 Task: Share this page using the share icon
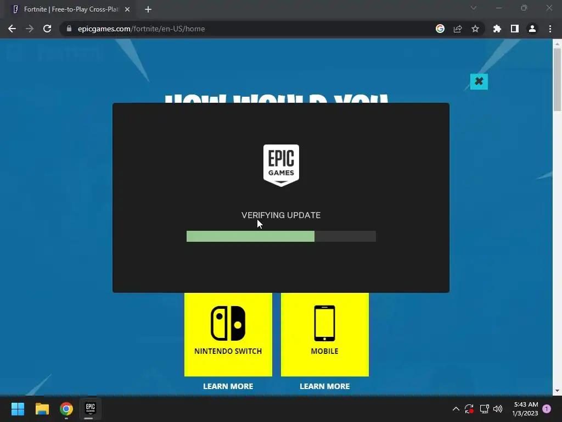point(458,29)
